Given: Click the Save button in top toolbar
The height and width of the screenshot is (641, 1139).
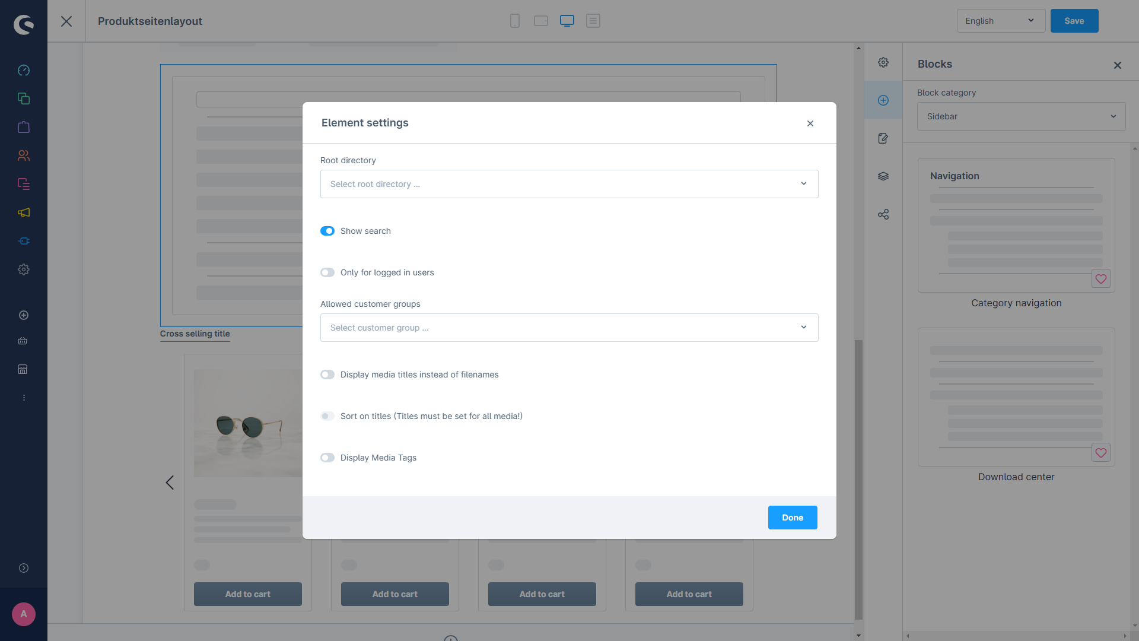Looking at the screenshot, I should [x=1075, y=20].
